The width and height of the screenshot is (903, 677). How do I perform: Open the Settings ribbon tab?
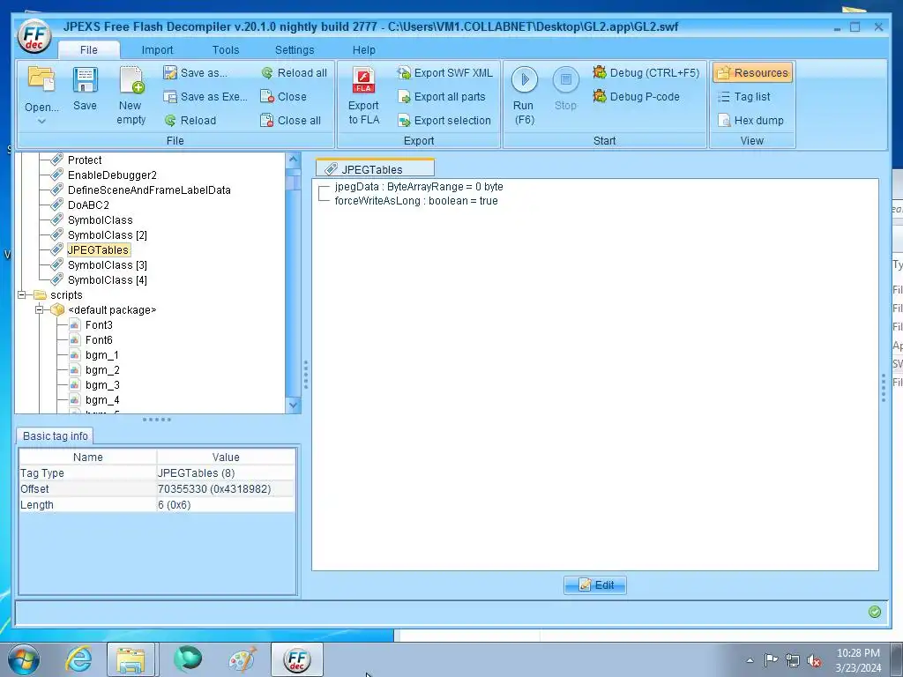(295, 50)
